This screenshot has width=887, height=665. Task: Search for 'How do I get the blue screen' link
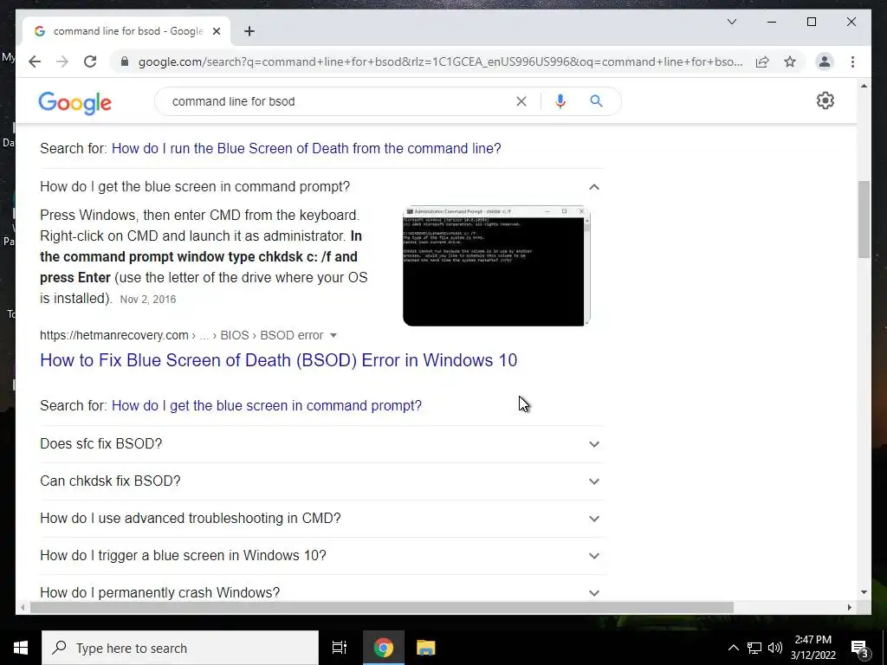click(x=267, y=405)
